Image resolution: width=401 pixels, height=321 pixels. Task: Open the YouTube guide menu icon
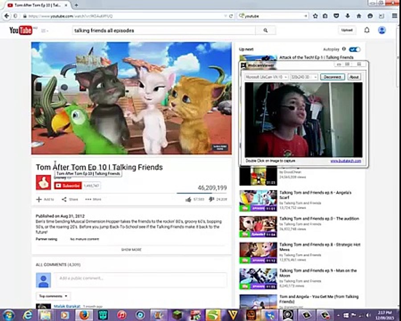(x=45, y=31)
